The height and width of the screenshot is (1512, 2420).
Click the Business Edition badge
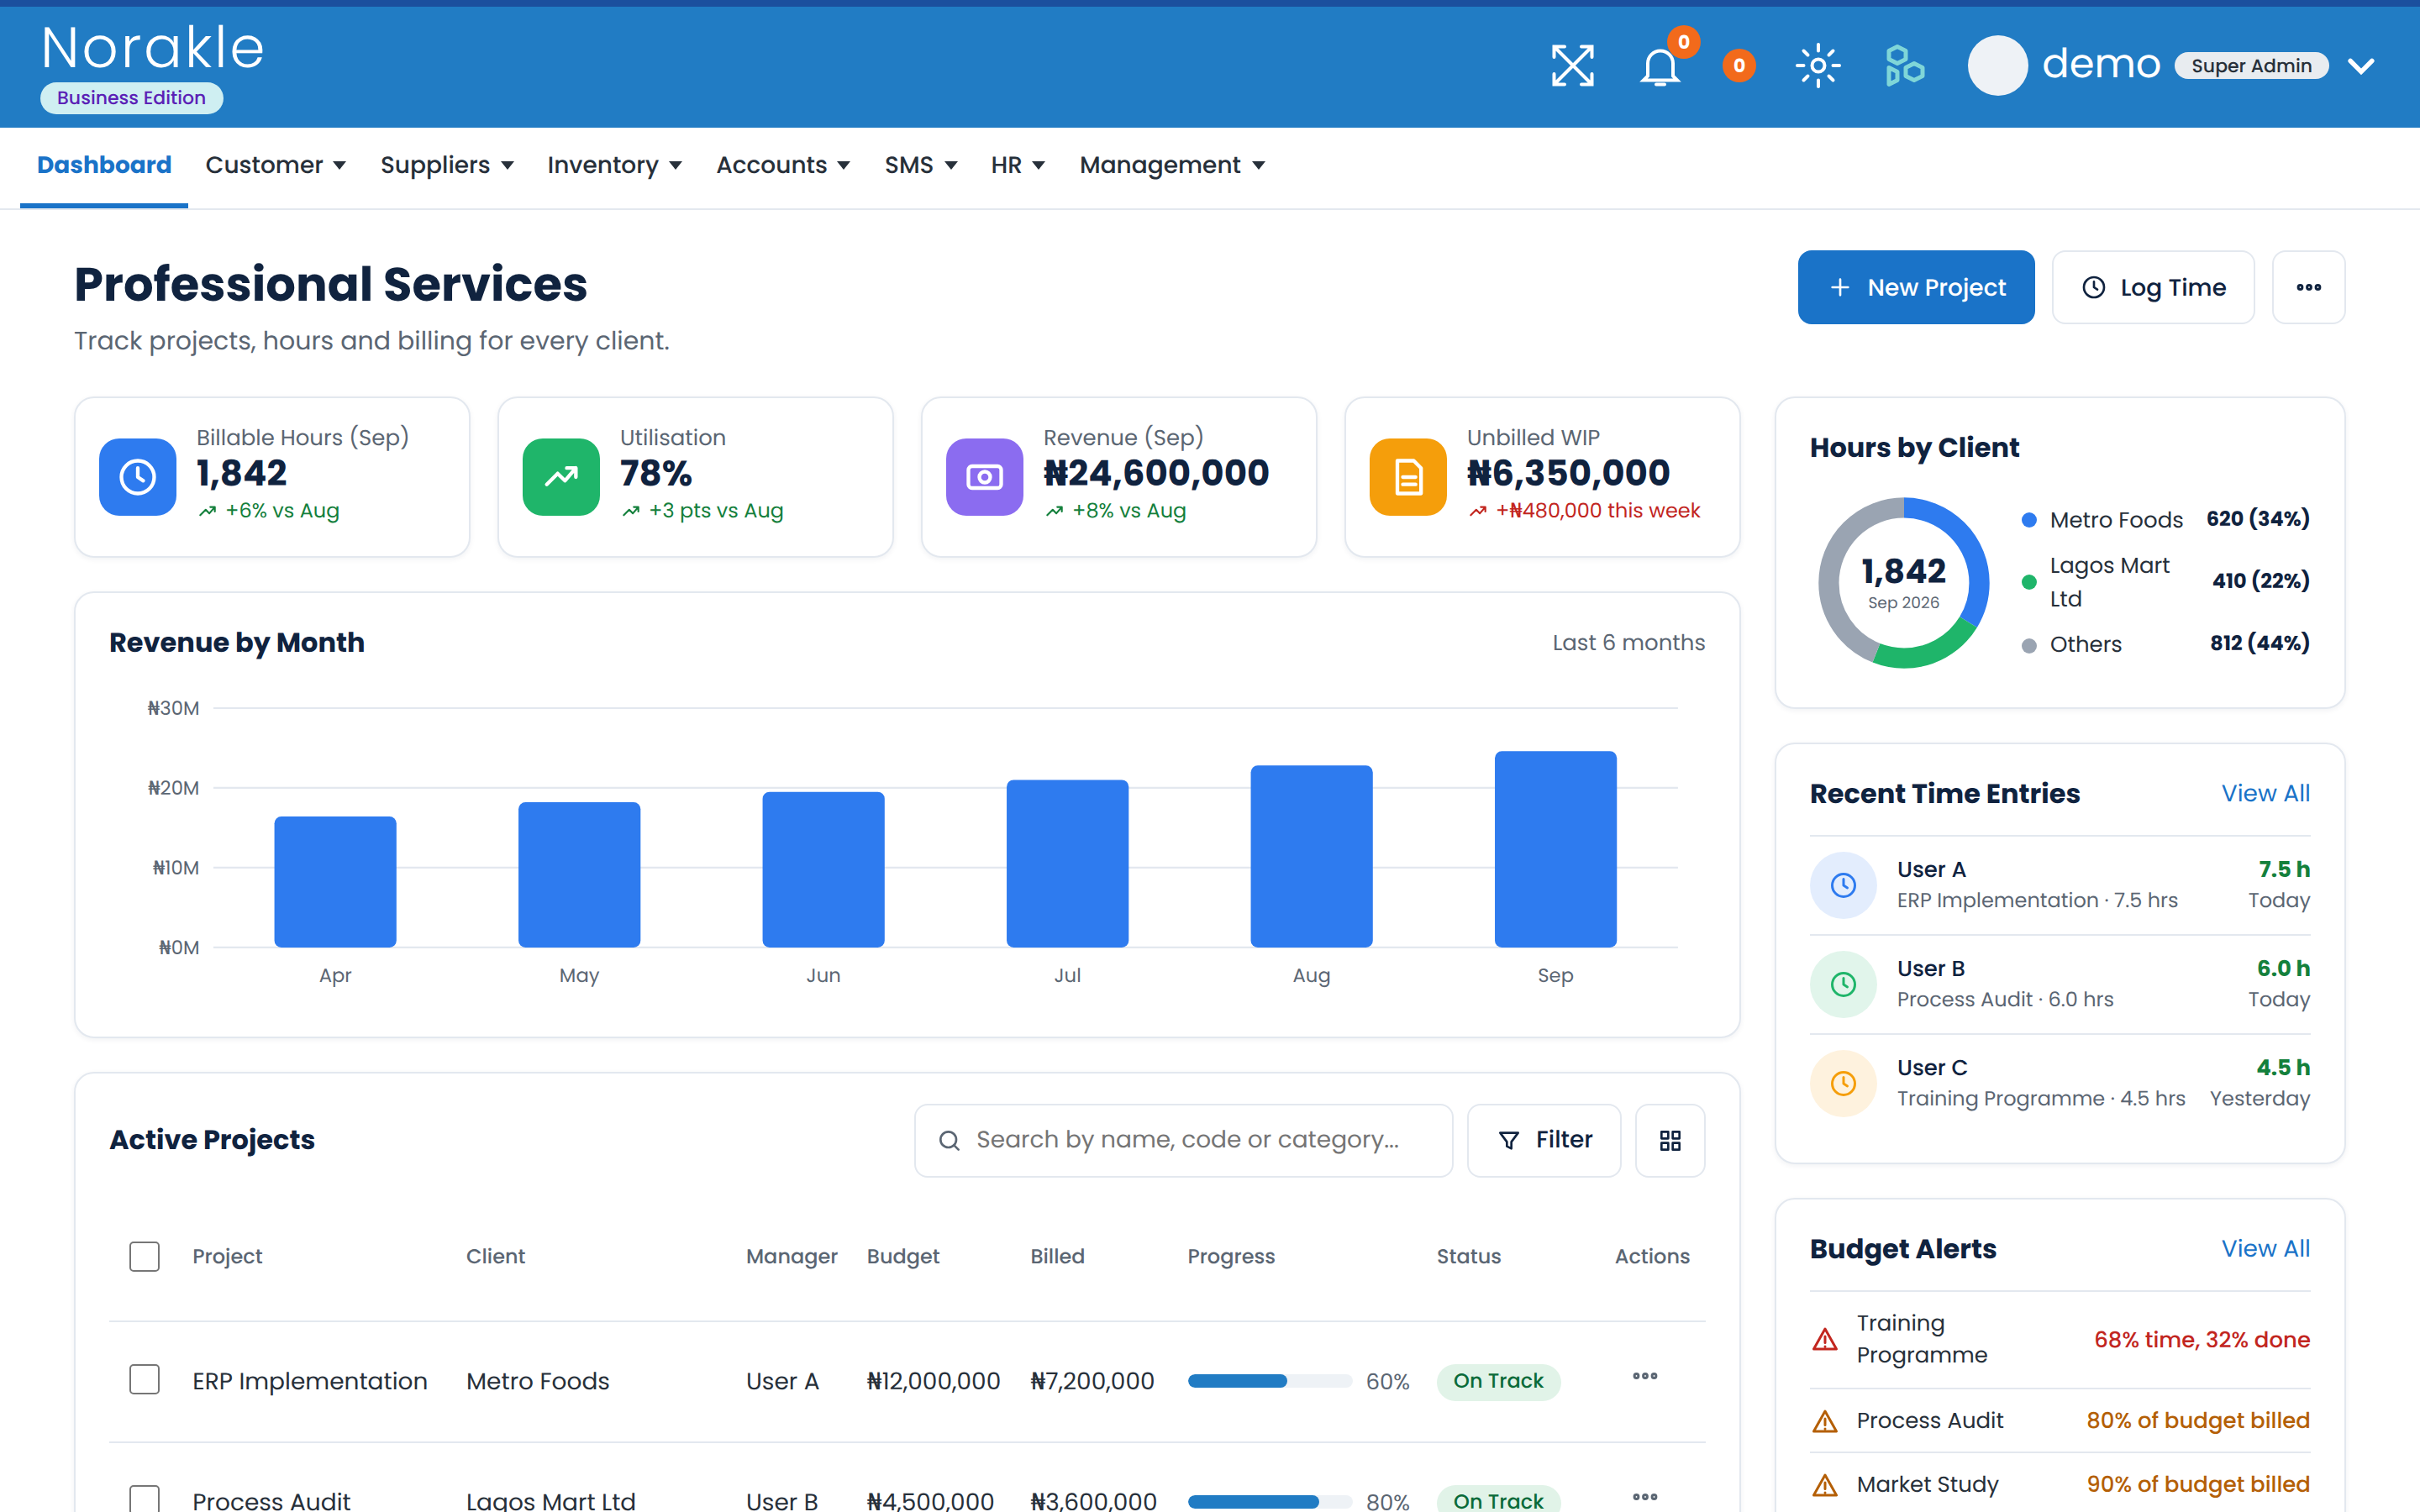tap(131, 98)
